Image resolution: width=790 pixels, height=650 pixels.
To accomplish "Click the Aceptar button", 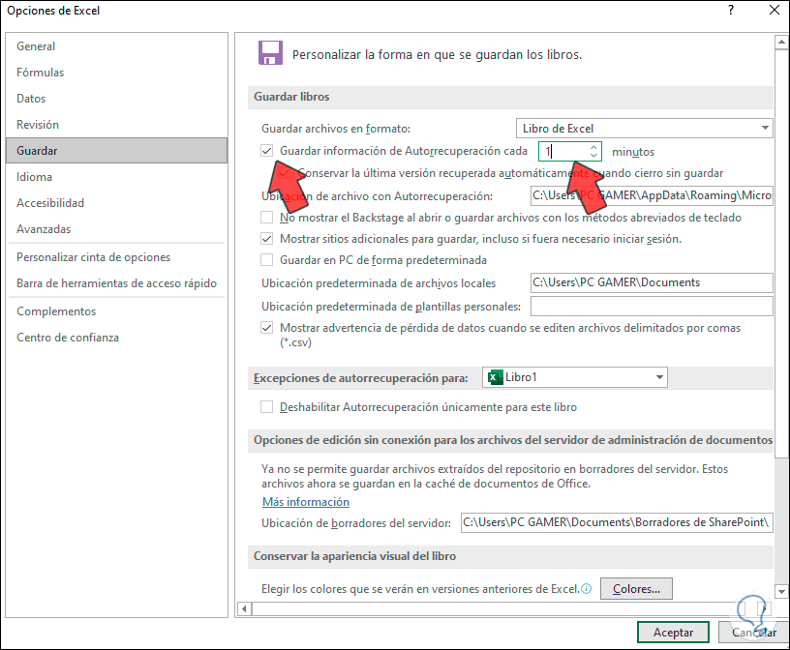I will [672, 632].
